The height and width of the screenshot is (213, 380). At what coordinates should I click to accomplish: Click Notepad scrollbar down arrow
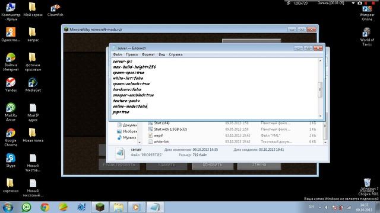(320, 116)
